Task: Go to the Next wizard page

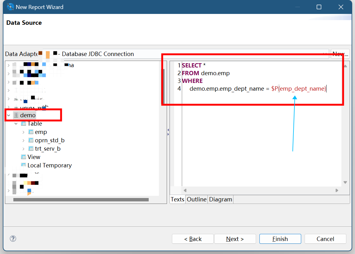Action: [235, 239]
